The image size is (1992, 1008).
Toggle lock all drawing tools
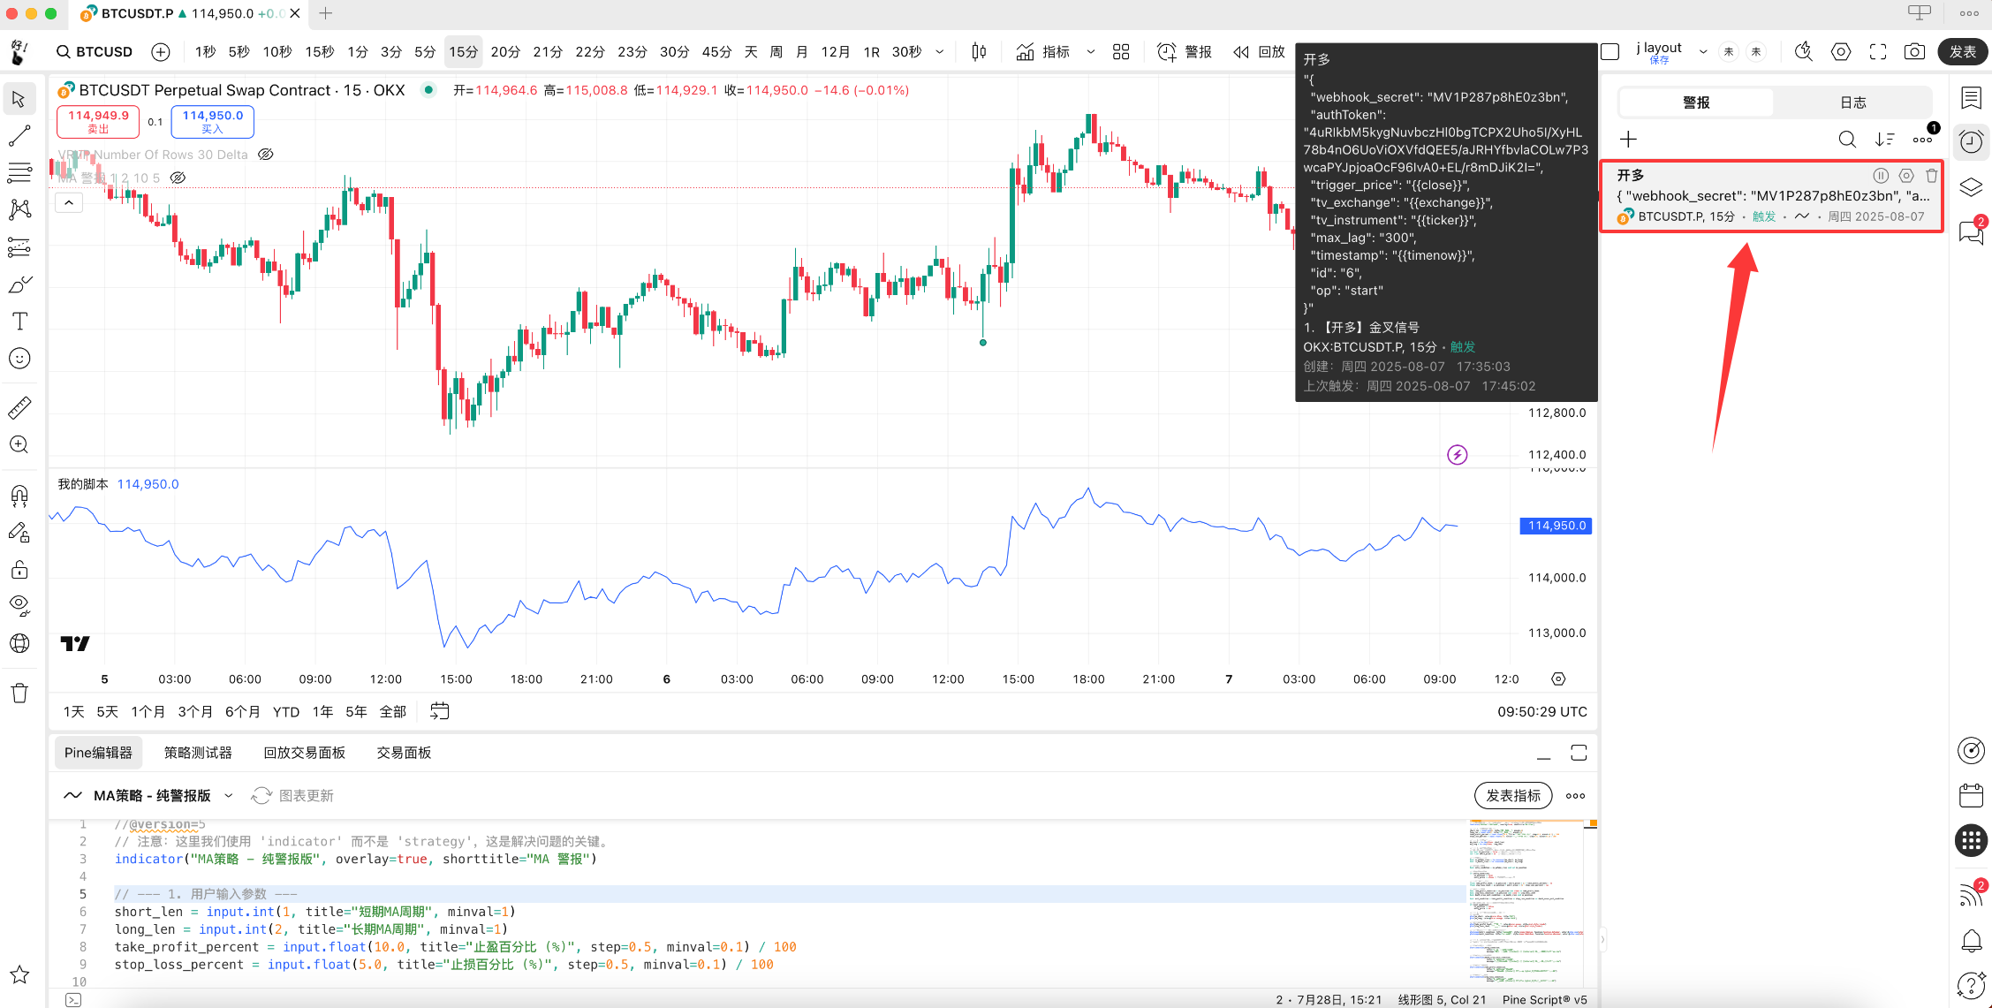[19, 569]
